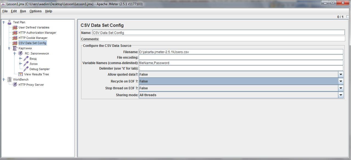Click the HTTP Cookie Manager icon
Image resolution: width=351 pixels, height=160 pixels.
(15, 38)
